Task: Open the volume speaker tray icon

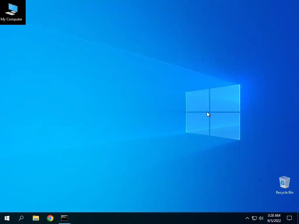Action: point(261,218)
